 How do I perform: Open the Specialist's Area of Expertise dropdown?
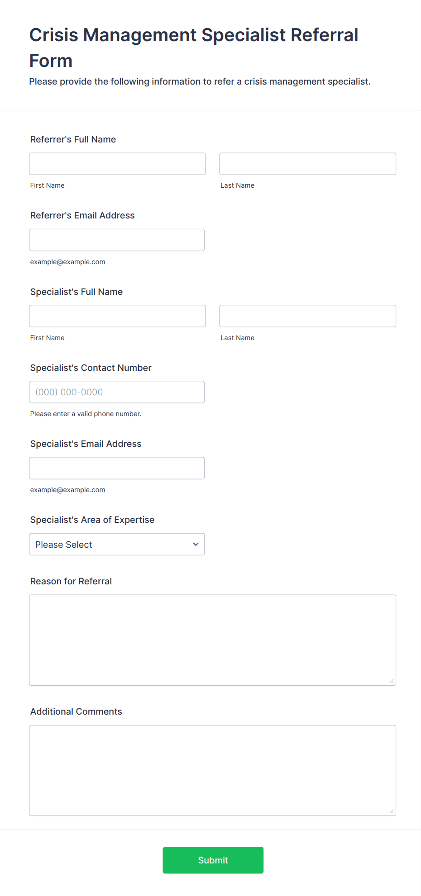117,544
